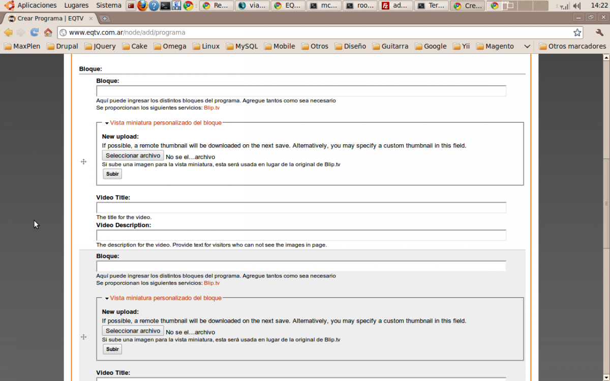Switch to the 'roo...' terminal taskbar window

360,6
